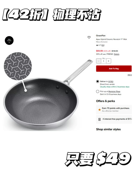Decrease quantity with the minus button

click(x=98, y=61)
